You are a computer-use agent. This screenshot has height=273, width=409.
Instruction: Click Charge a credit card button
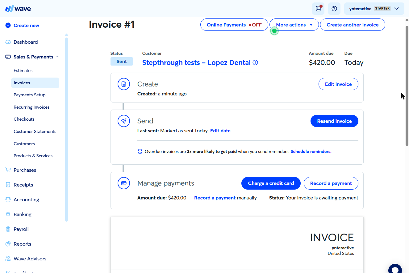[x=271, y=183]
